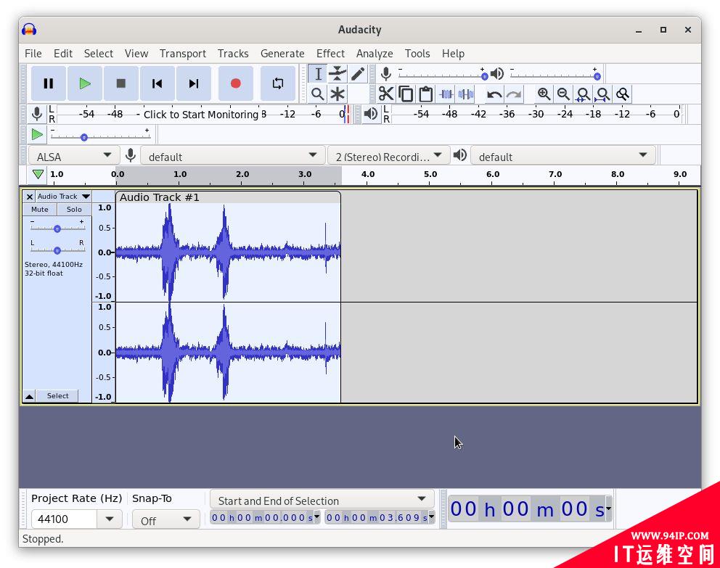
Task: Click the track Select button
Action: coord(57,395)
